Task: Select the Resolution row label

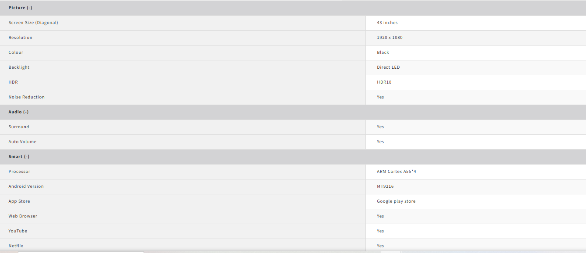Action: [21, 38]
